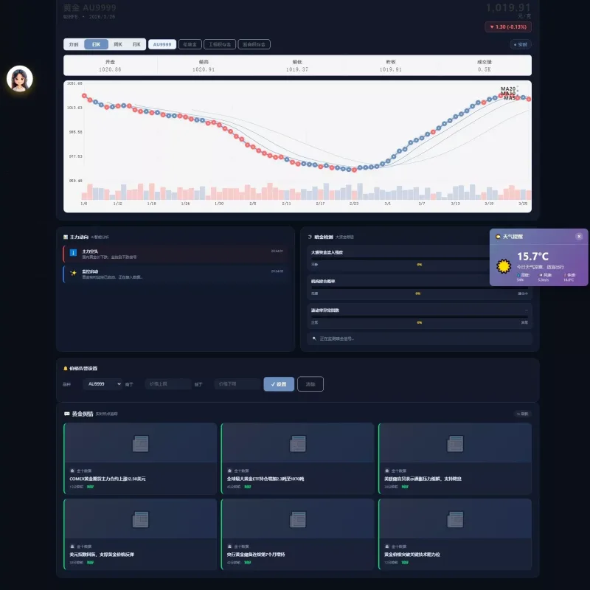Select the 周K chart period
The height and width of the screenshot is (590, 590).
(118, 44)
